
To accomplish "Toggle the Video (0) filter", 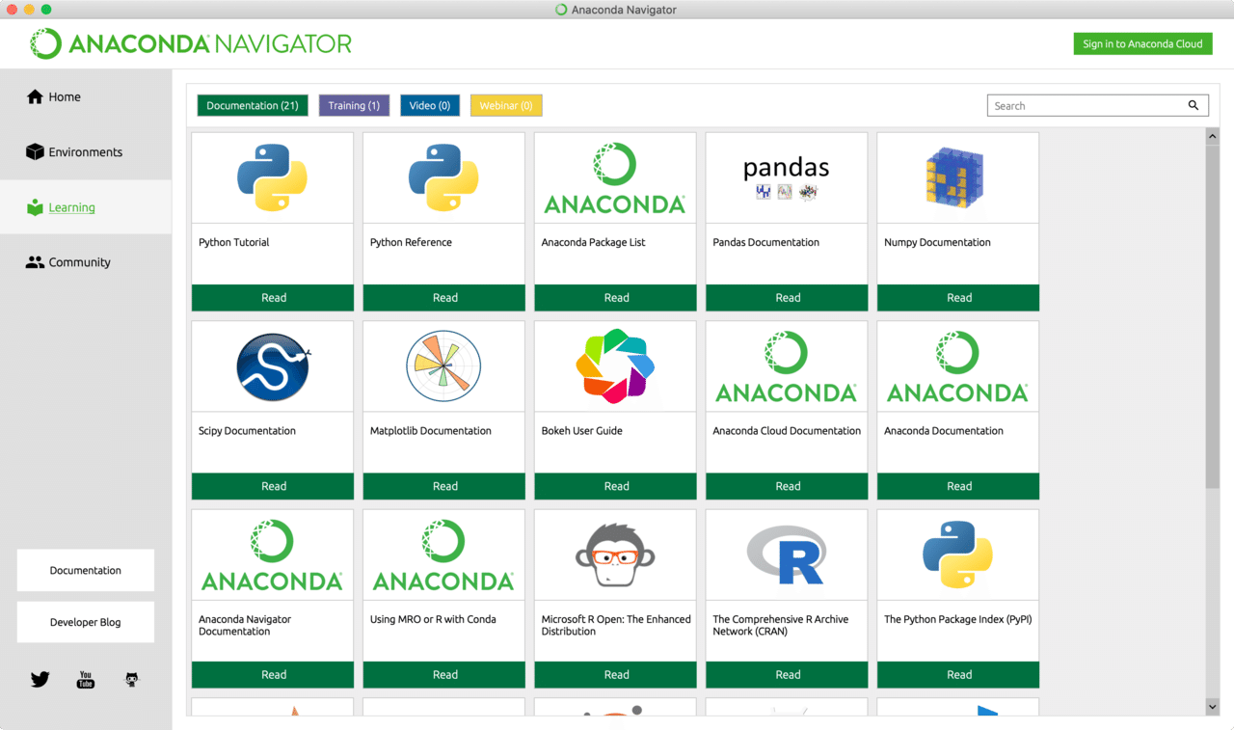I will click(x=430, y=105).
